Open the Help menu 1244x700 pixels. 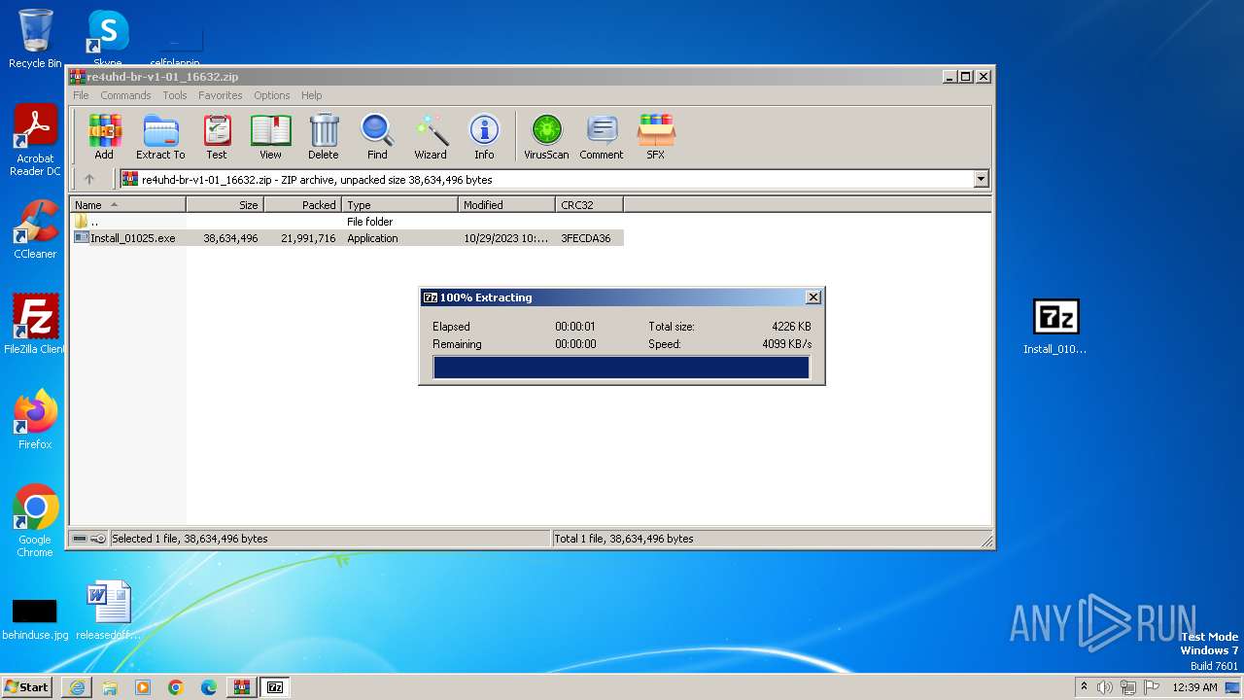(311, 95)
